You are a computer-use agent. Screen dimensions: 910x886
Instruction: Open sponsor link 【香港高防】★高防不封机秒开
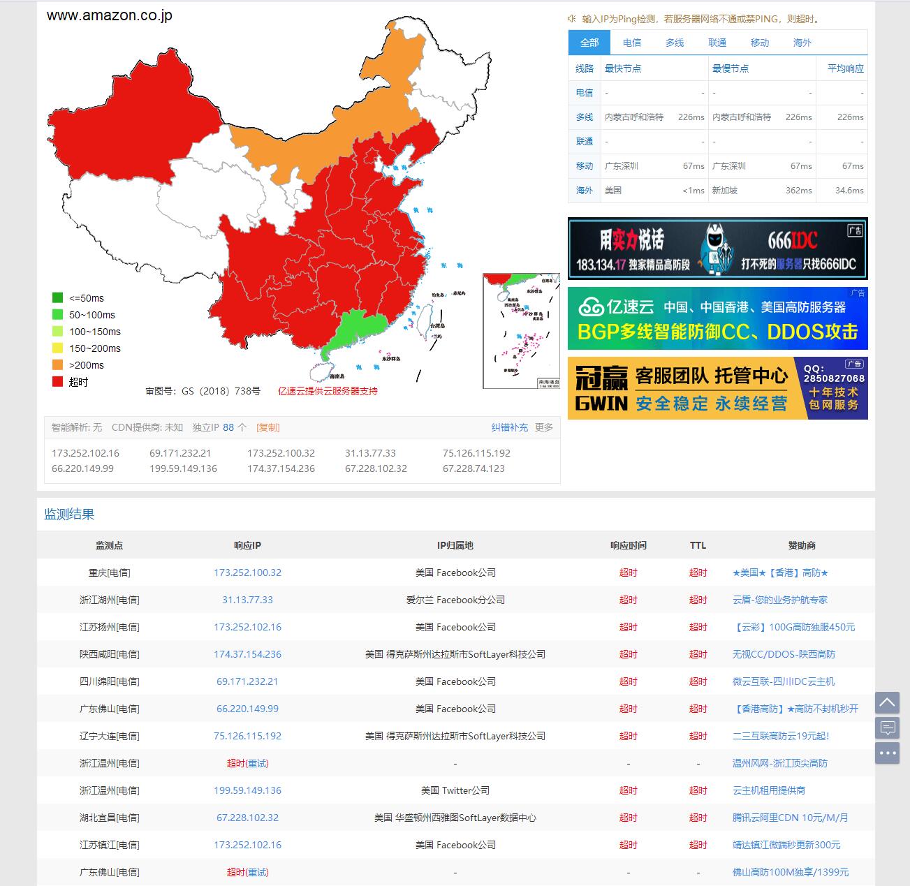[x=795, y=709]
